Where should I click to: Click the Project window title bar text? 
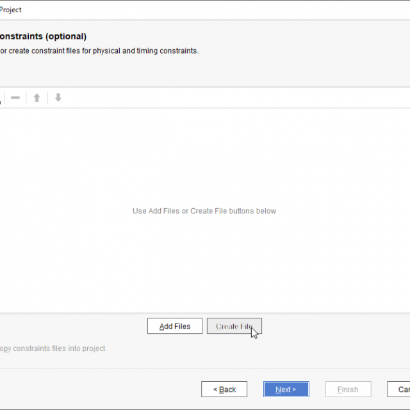pyautogui.click(x=10, y=10)
